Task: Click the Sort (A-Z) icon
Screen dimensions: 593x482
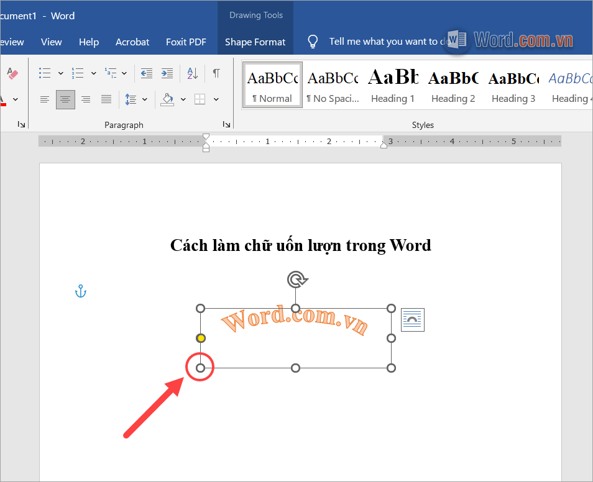Action: 192,73
